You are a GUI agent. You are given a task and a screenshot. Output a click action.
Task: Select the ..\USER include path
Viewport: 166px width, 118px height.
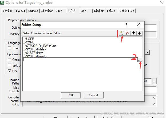click(29, 39)
